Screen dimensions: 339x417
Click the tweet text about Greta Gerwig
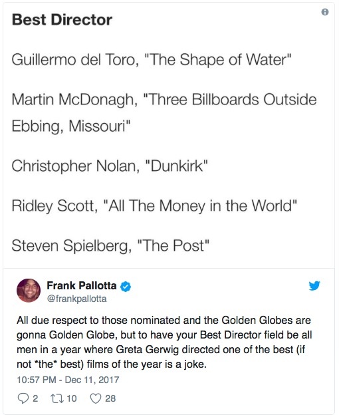[x=164, y=342]
